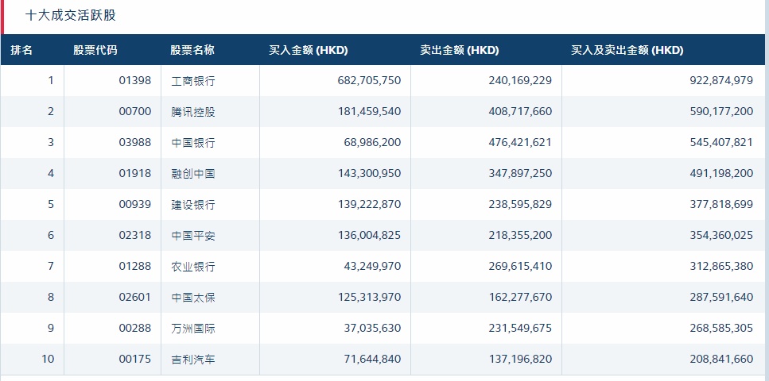The height and width of the screenshot is (381, 769).
Task: Select stock name 中国太保
Action: tap(193, 297)
